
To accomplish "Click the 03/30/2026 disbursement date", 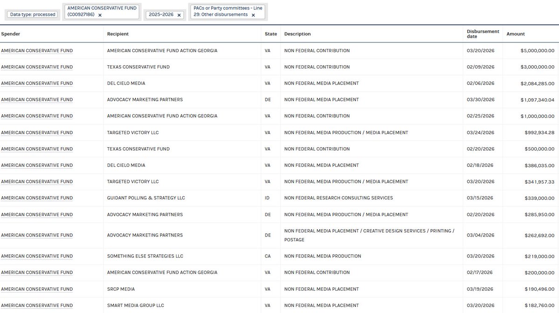I will (x=481, y=100).
